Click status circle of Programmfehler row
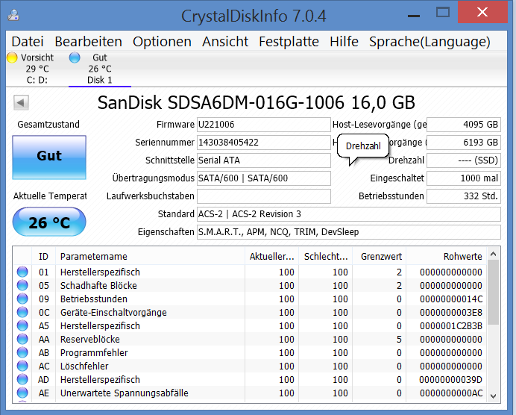 [x=22, y=352]
